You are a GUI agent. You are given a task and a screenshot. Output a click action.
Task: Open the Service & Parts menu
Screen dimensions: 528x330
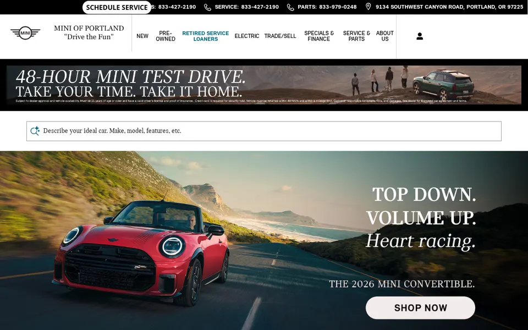[356, 36]
